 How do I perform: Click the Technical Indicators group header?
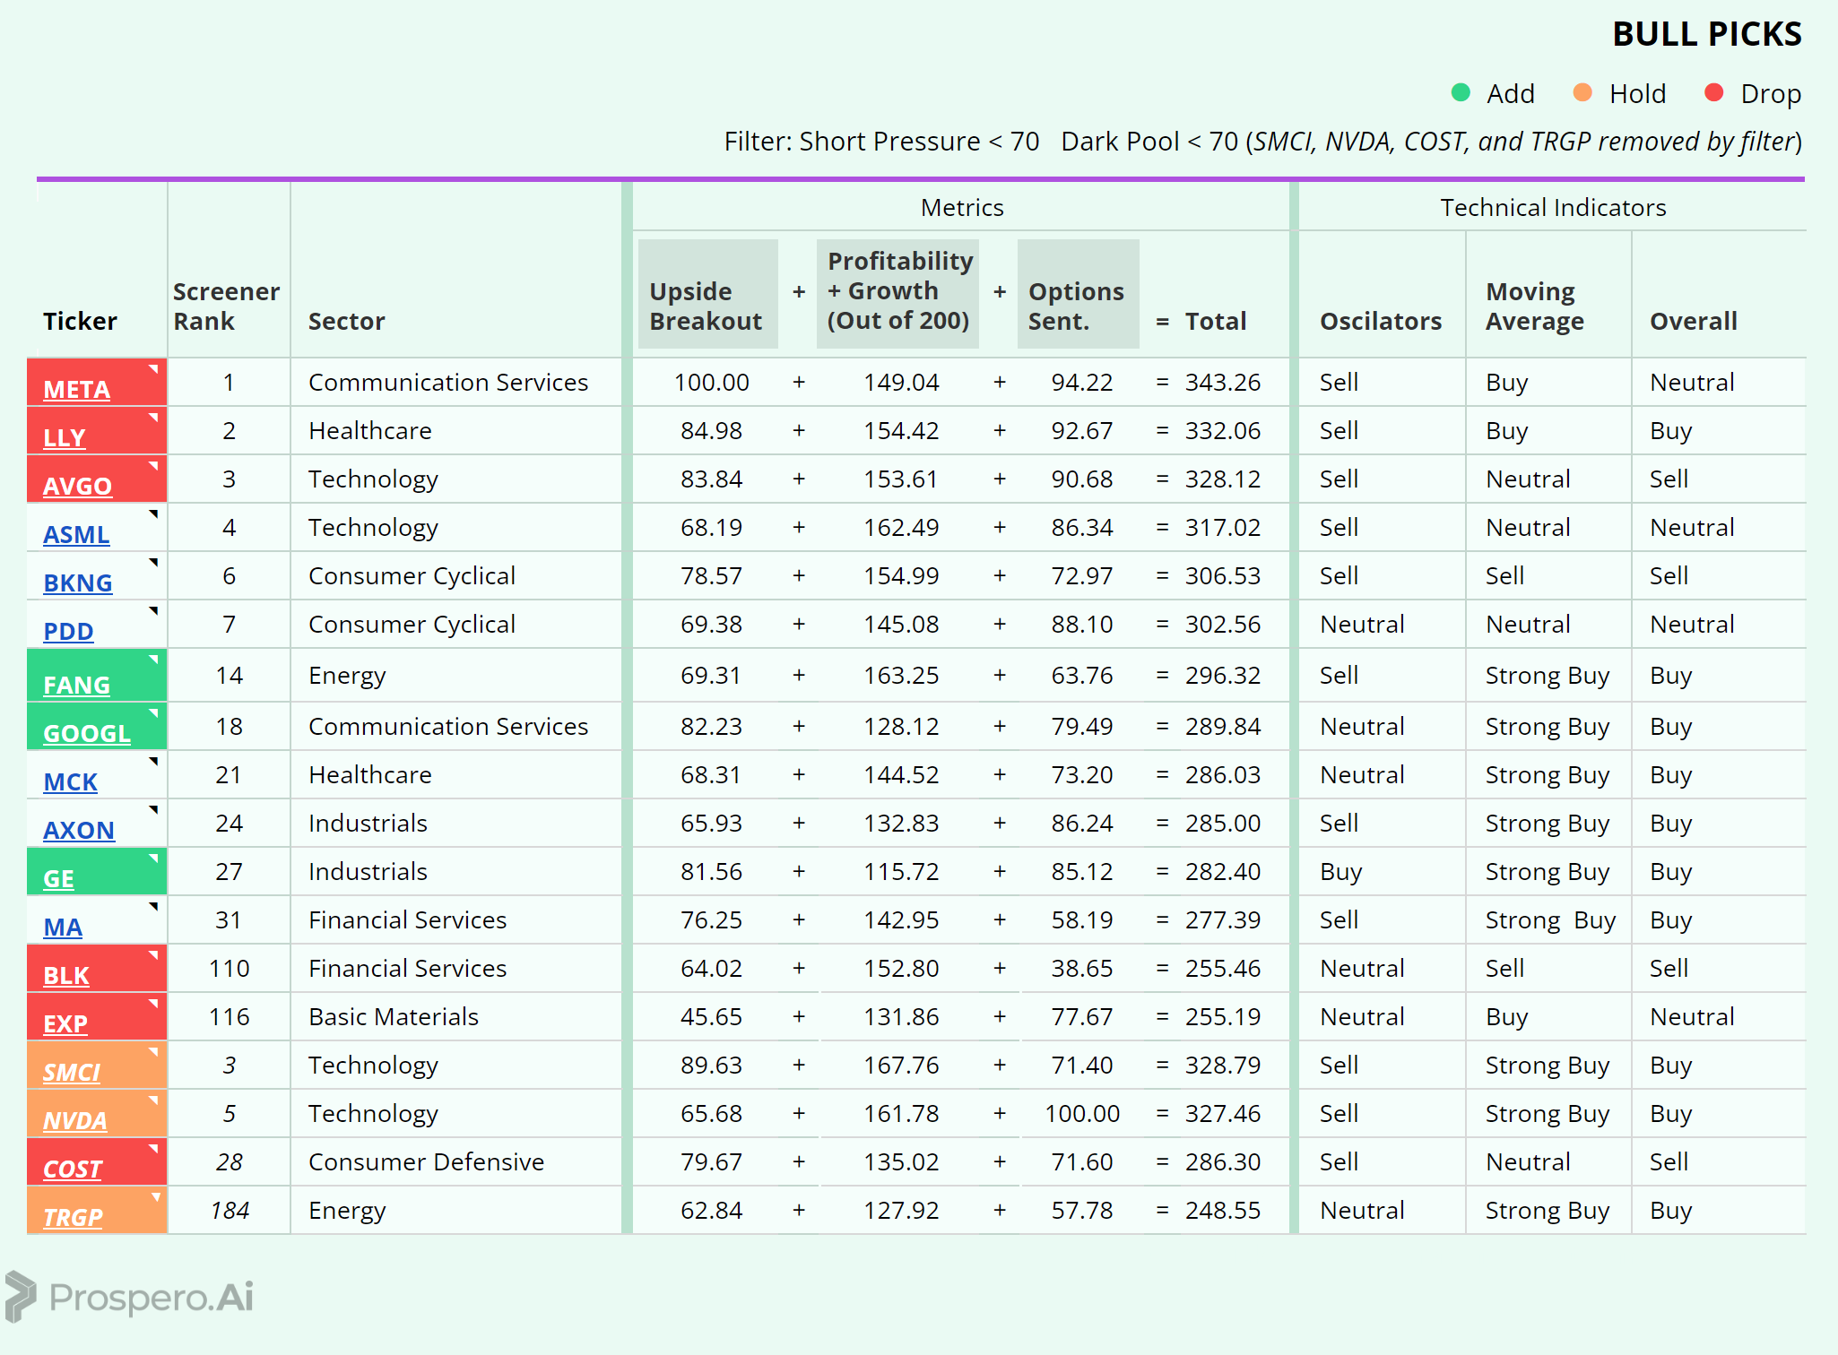(1553, 208)
